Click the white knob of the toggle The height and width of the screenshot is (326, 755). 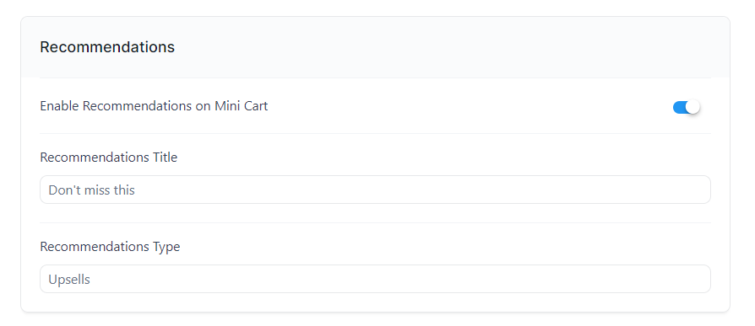pos(693,107)
